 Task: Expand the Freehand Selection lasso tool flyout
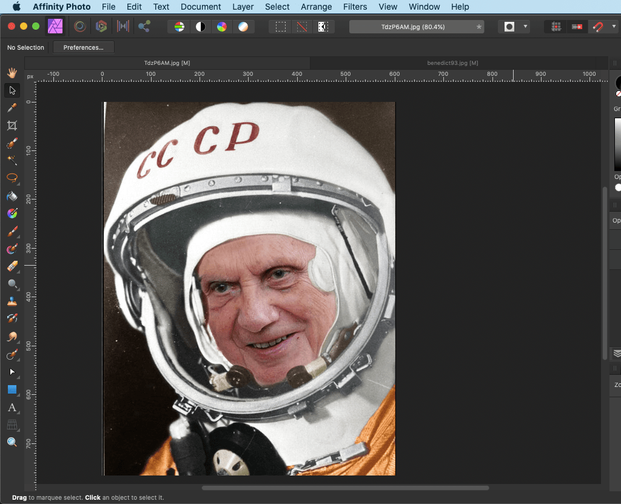17,183
